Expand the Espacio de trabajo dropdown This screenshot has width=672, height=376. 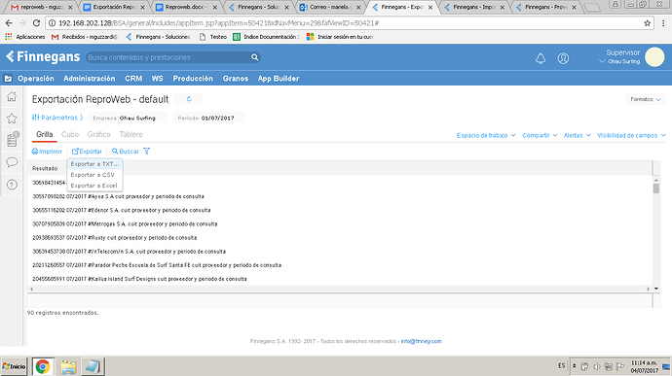[486, 135]
